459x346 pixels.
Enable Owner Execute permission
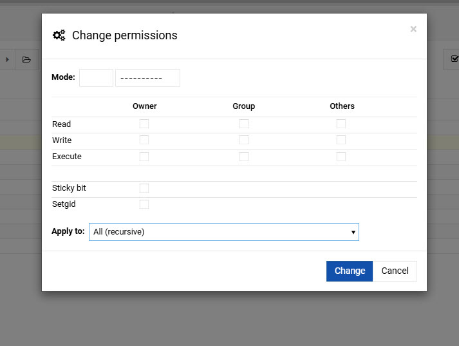tap(144, 157)
